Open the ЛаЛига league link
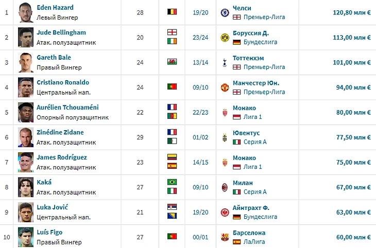This screenshot has width=376, height=248. click(254, 242)
